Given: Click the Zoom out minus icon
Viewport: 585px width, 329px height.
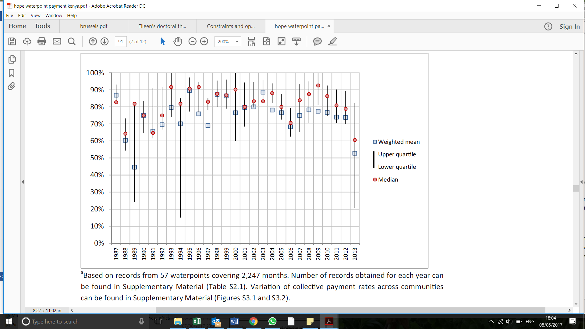Looking at the screenshot, I should 192,41.
